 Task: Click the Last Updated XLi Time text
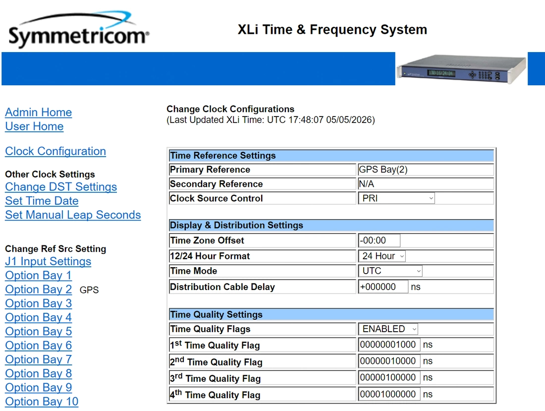(271, 120)
